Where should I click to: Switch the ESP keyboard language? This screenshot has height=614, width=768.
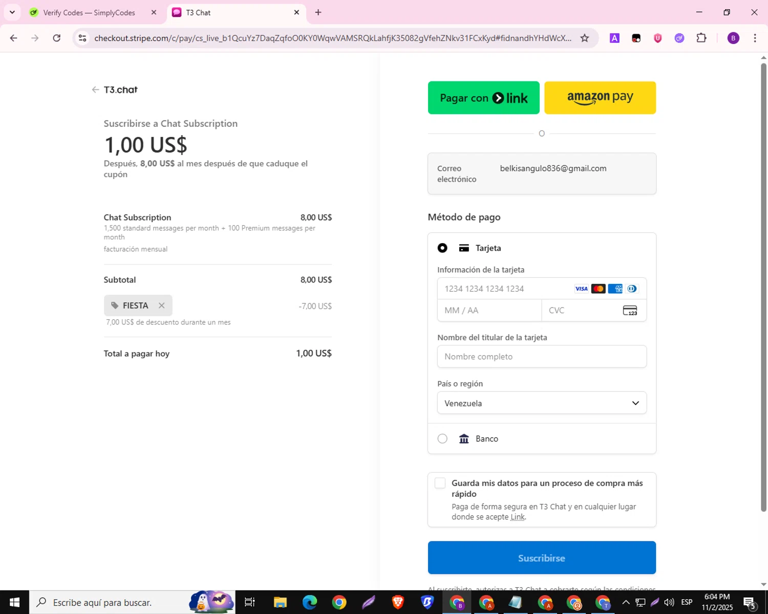tap(687, 602)
